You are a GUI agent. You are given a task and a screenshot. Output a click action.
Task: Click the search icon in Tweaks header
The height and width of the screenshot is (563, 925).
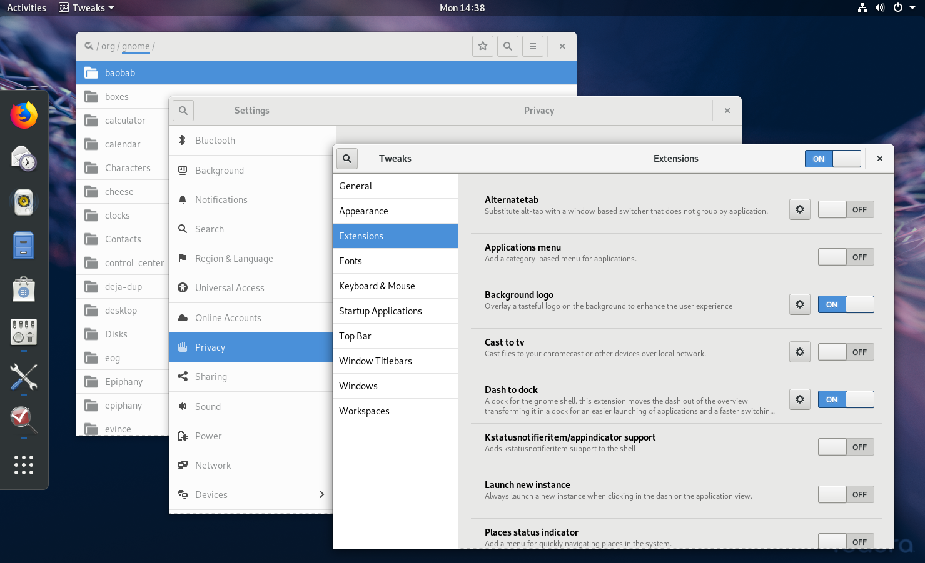tap(347, 159)
